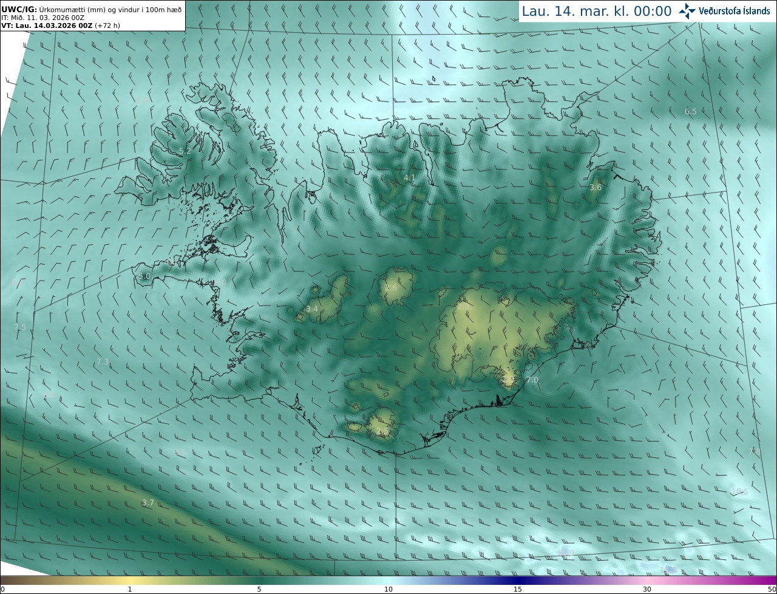Click the color scale at tick label 10
Screen dimensions: 777x594
point(388,589)
